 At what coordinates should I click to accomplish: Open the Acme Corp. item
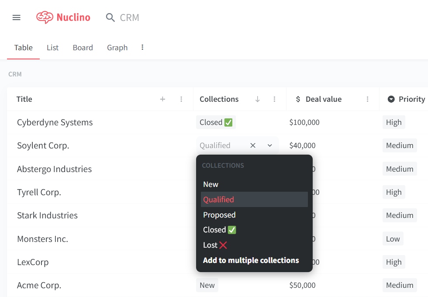tap(39, 285)
